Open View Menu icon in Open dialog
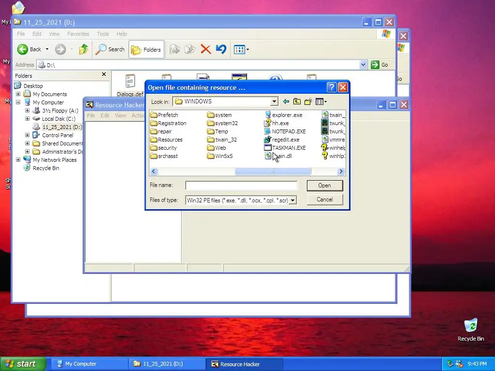 [x=321, y=101]
